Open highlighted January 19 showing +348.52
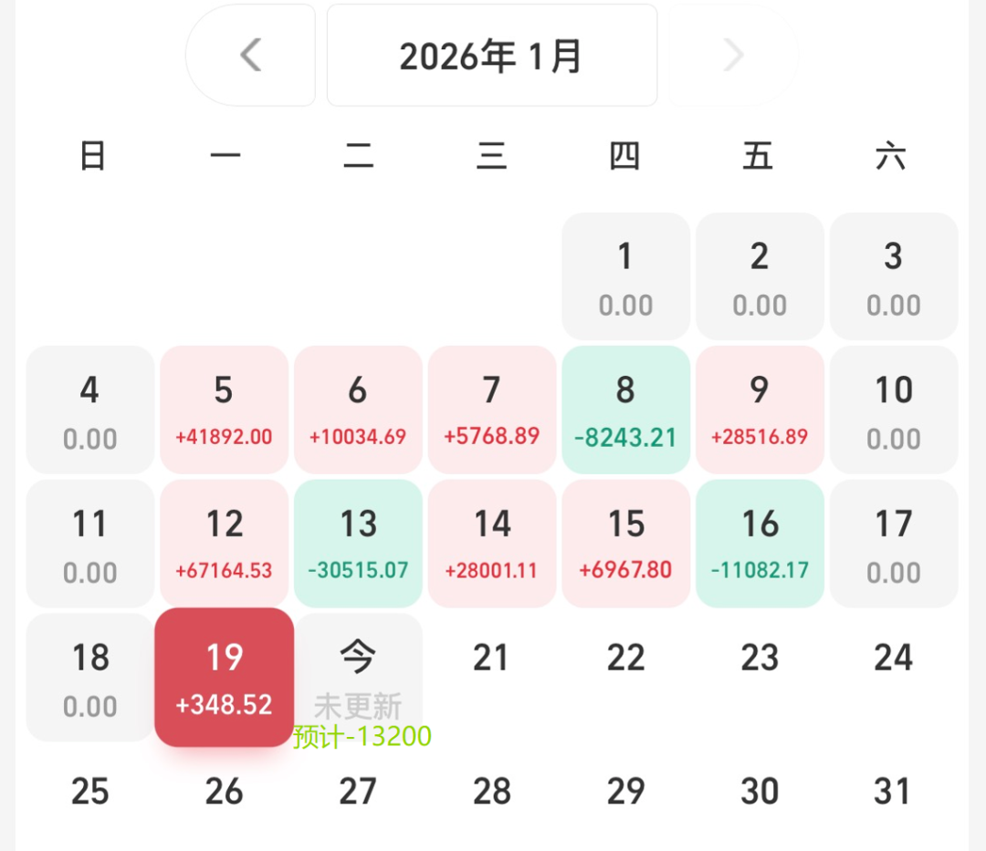 [224, 678]
